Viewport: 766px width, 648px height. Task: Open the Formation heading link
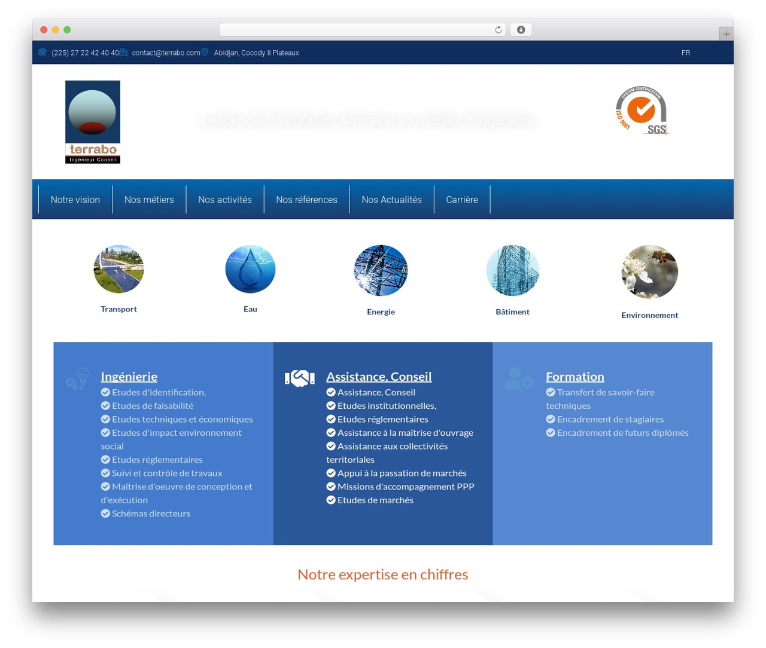575,377
